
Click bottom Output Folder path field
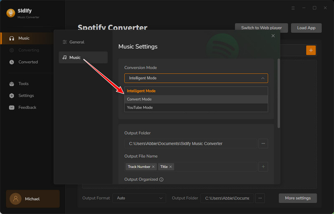click(227, 198)
